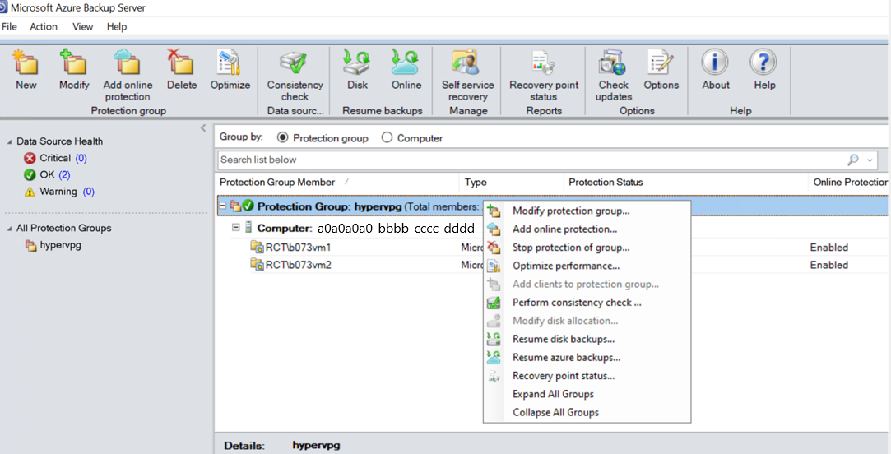The image size is (891, 454).
Task: Click the Modify protection group toolbar icon
Action: click(74, 62)
